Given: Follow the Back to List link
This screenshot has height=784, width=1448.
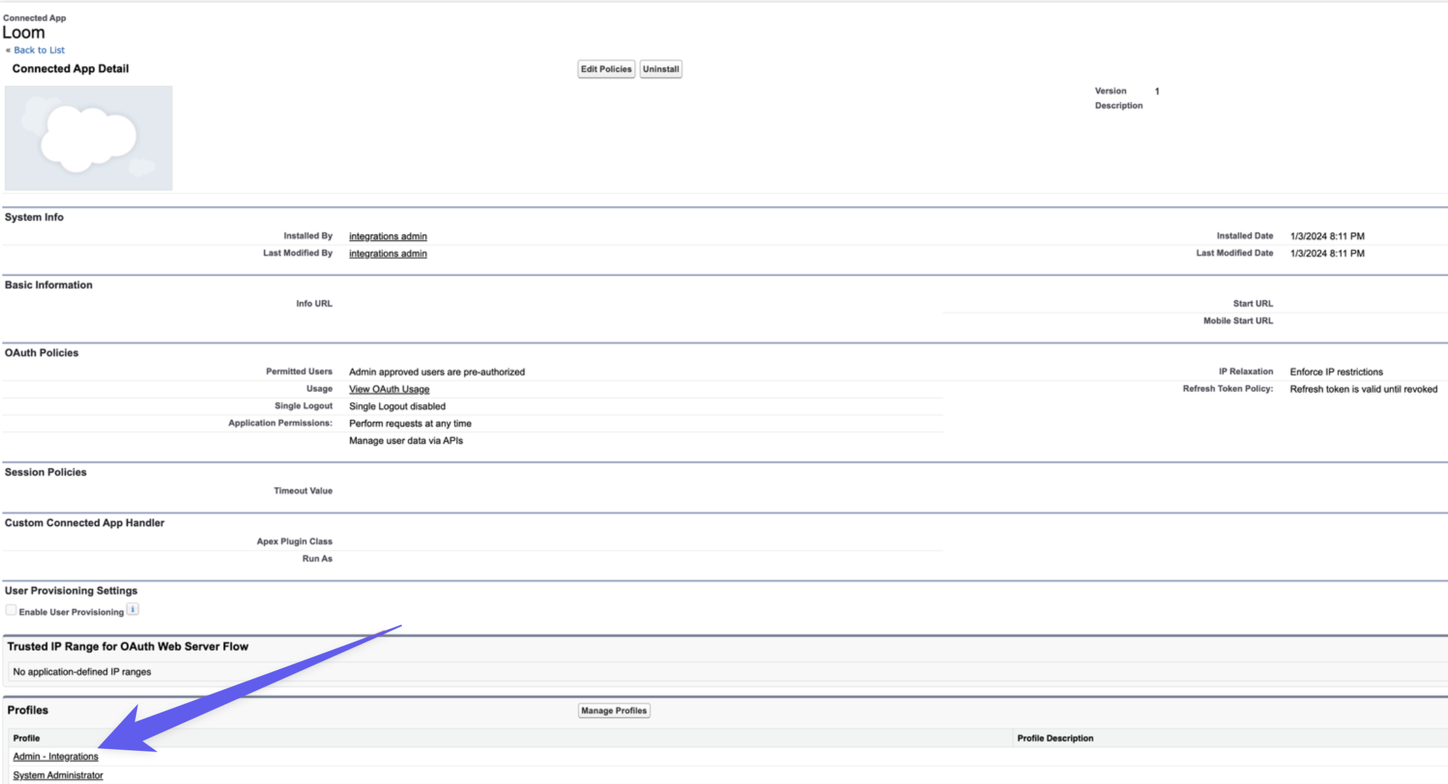Looking at the screenshot, I should click(38, 50).
